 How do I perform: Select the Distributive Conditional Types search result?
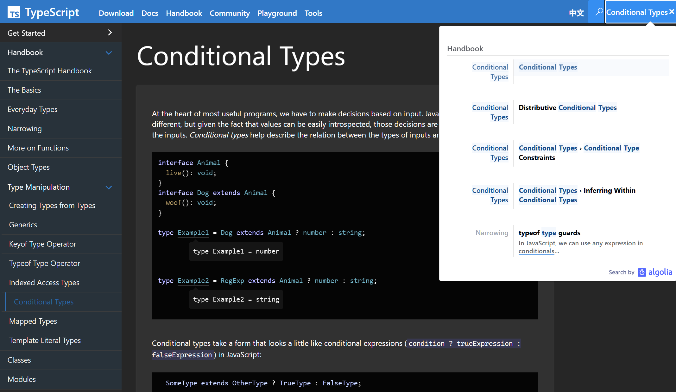567,108
